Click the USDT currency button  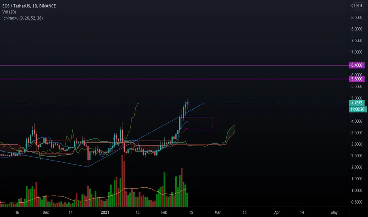[358, 6]
